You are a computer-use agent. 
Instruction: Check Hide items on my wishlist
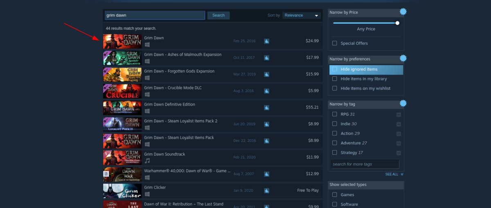point(335,88)
